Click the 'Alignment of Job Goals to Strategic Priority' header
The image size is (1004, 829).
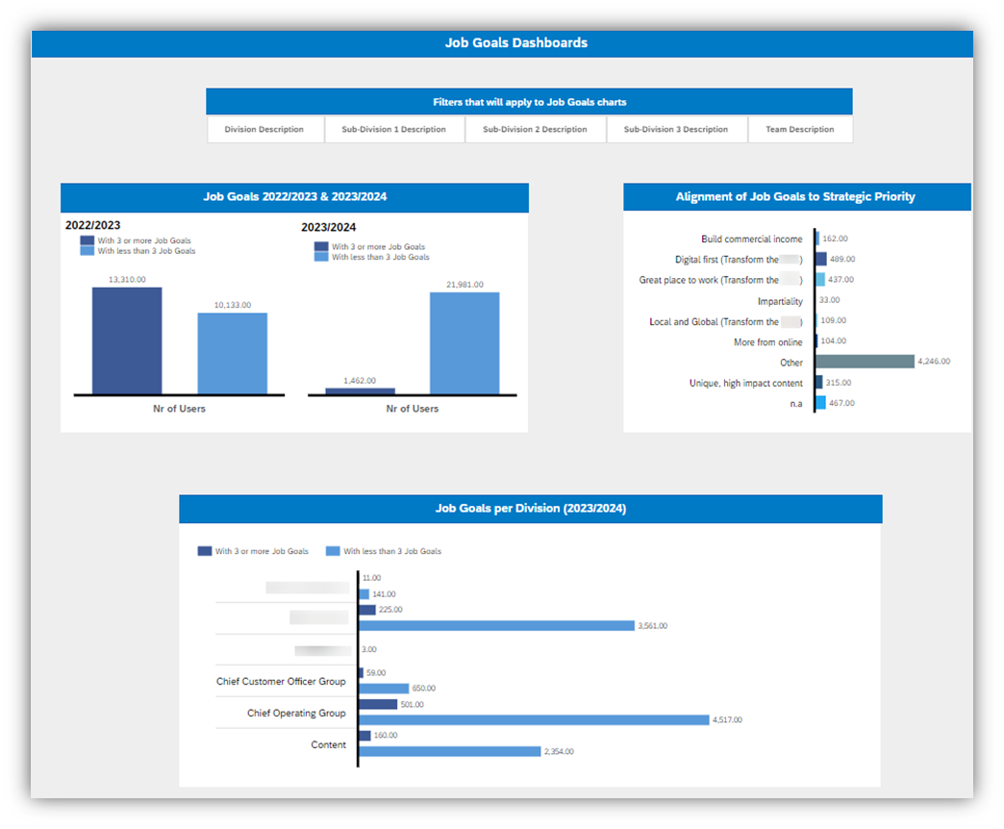click(795, 196)
